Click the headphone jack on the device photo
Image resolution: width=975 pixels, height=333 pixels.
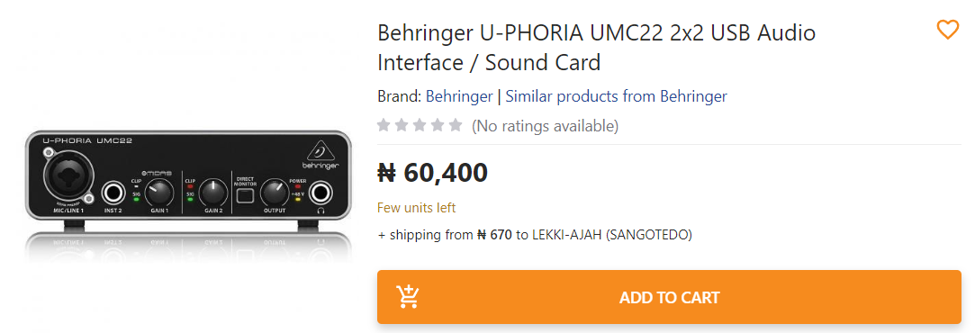click(x=320, y=193)
